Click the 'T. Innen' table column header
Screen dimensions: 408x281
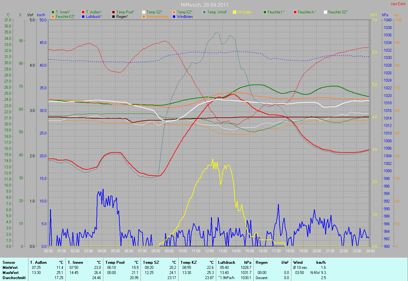(x=76, y=263)
